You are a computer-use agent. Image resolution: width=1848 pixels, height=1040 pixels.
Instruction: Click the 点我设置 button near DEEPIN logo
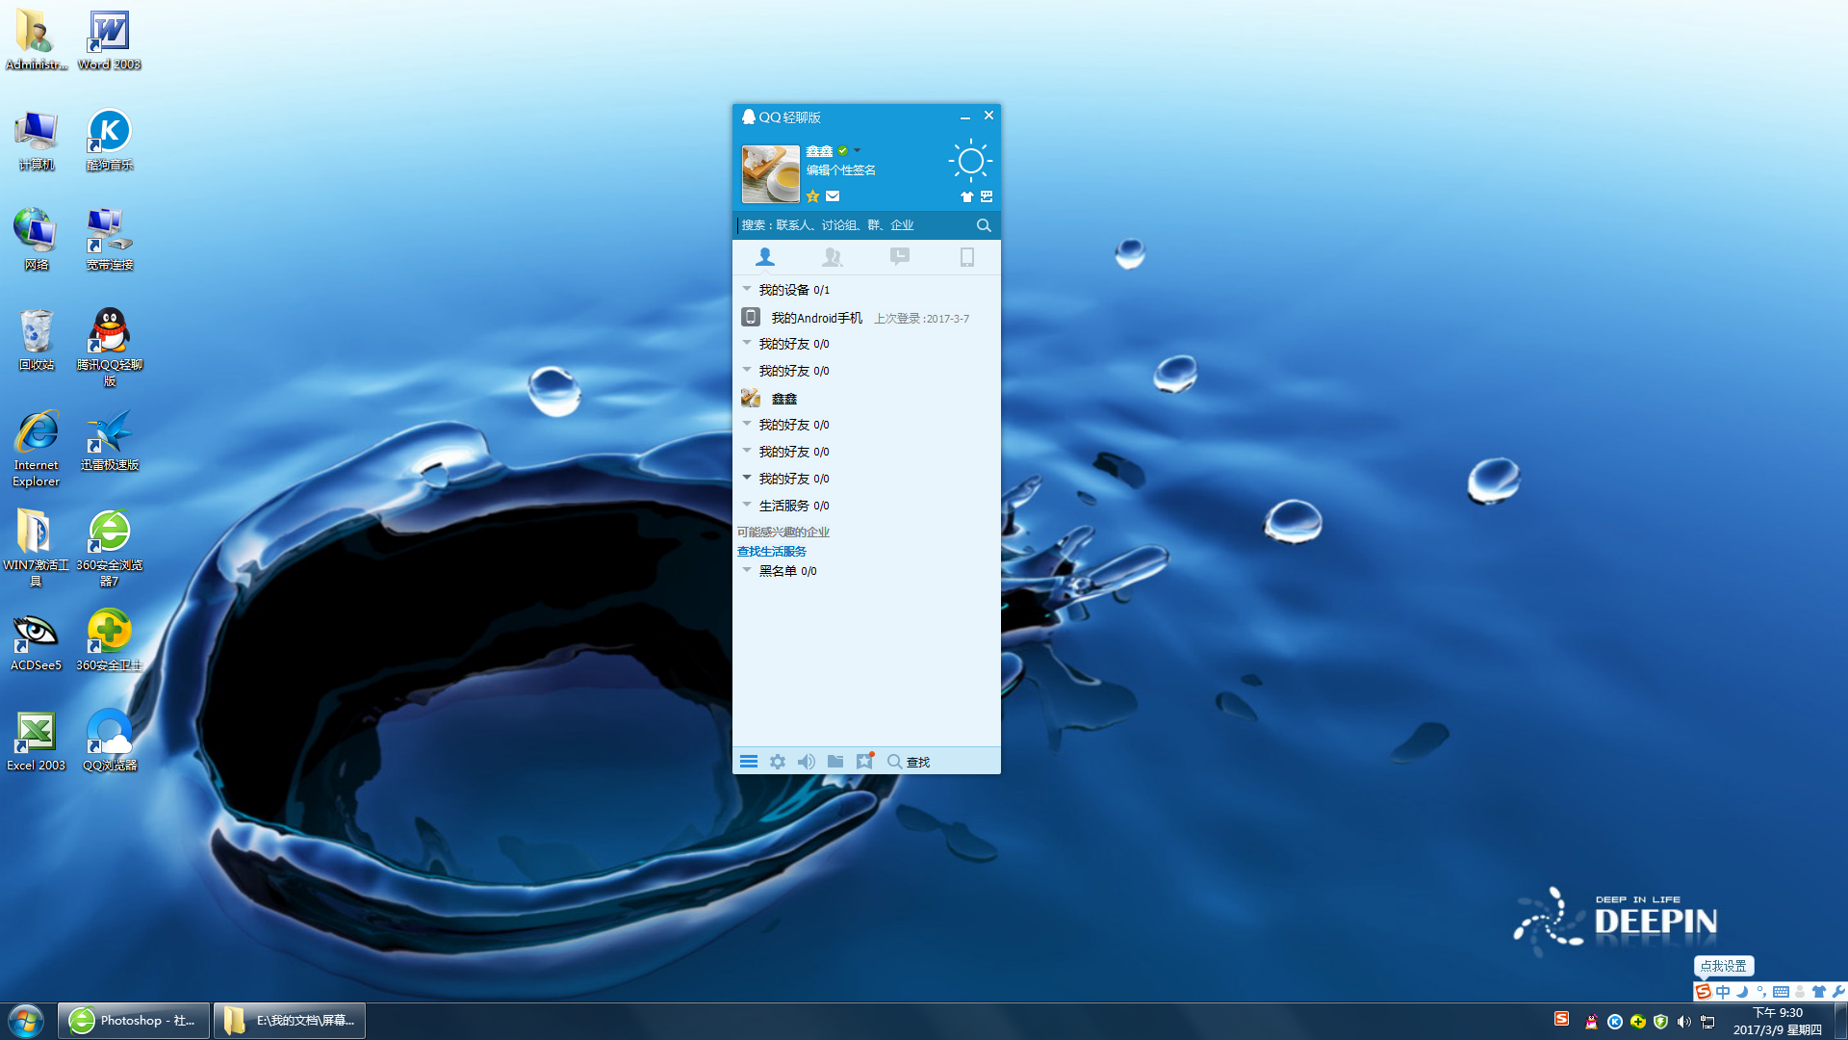pyautogui.click(x=1724, y=966)
